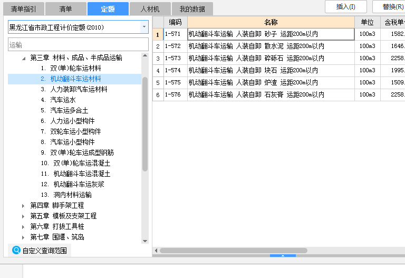The image size is (405, 278).
Task: Click the 运输 search input field
Action: tap(78, 44)
